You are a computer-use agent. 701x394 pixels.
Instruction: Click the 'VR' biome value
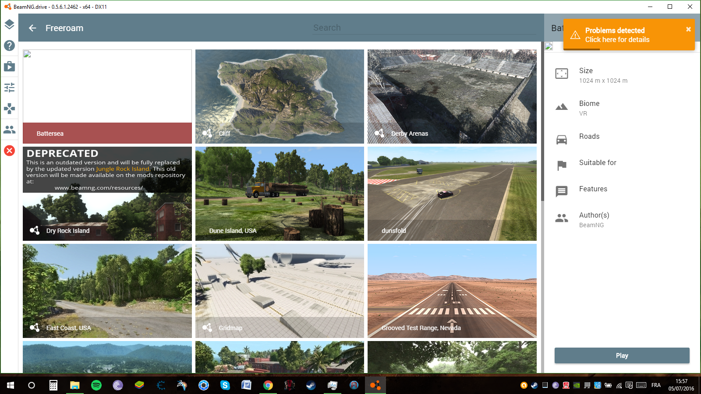tap(583, 113)
